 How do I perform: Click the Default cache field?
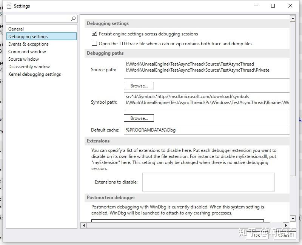[x=206, y=130]
